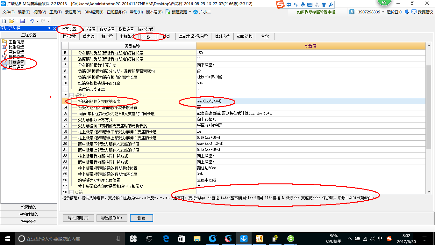Open Microsoft Edge from the taskbar

pos(166,238)
